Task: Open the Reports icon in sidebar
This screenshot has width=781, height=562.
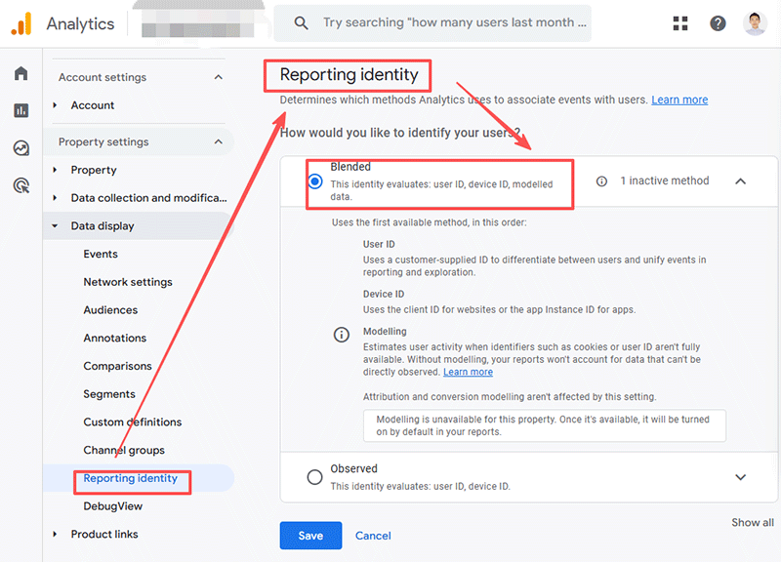Action: tap(21, 111)
